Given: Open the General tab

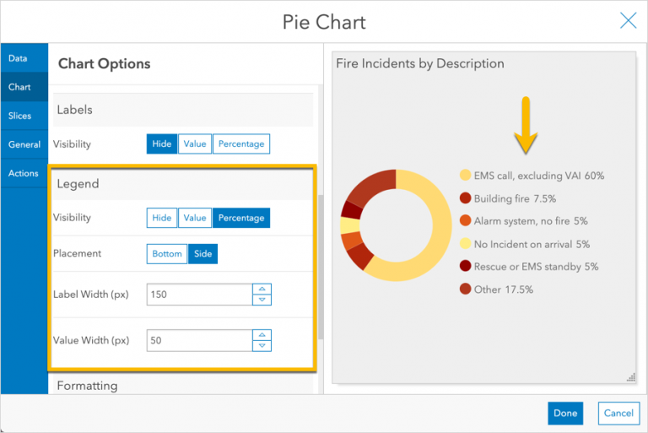Looking at the screenshot, I should [24, 144].
